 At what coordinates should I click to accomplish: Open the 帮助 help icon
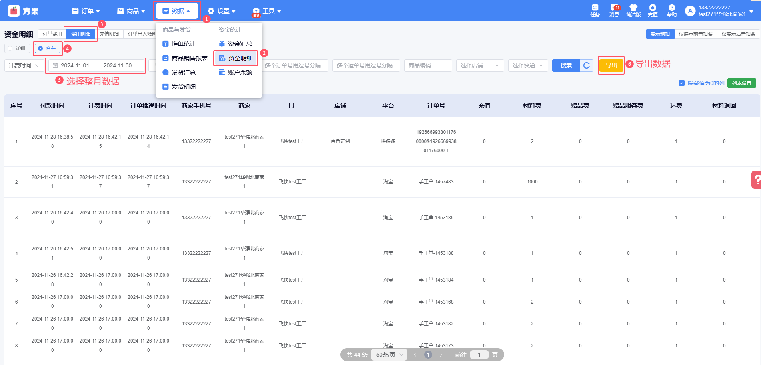[x=672, y=10]
